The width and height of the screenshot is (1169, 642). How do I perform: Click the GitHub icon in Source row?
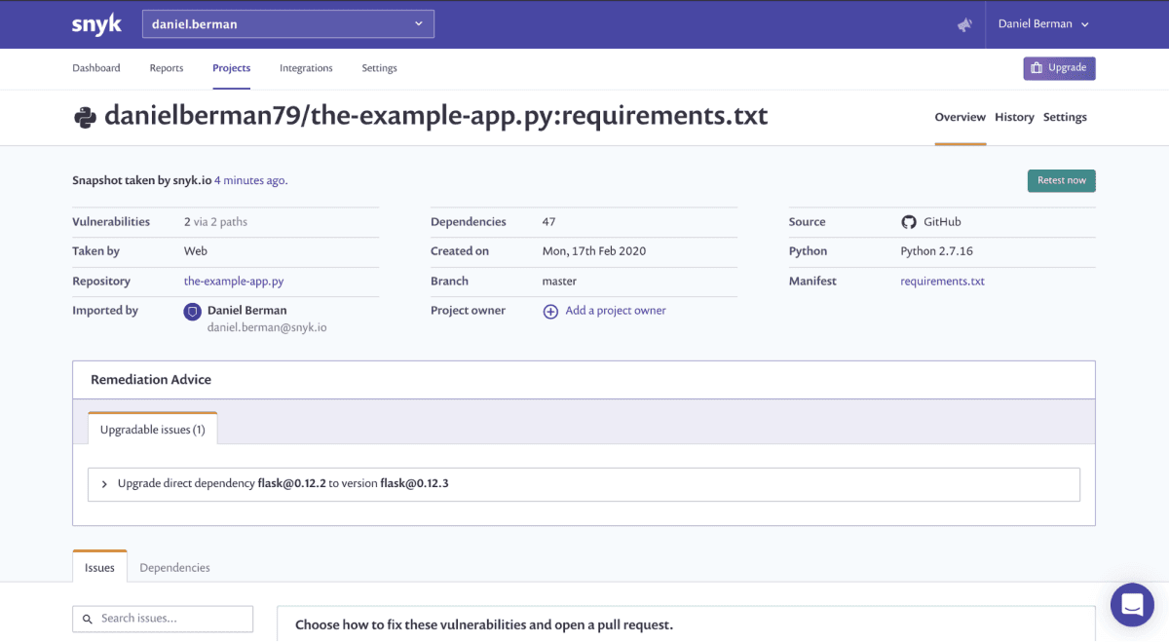[x=909, y=222]
